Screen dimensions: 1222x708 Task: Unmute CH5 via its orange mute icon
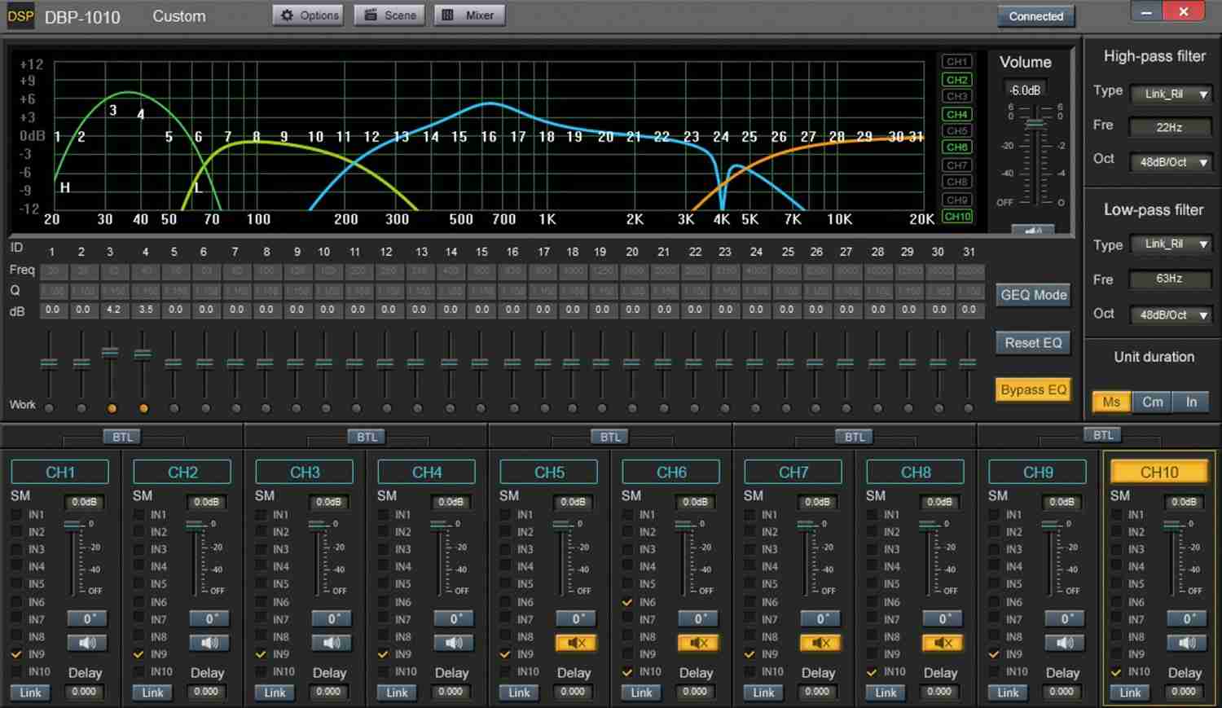(x=576, y=643)
